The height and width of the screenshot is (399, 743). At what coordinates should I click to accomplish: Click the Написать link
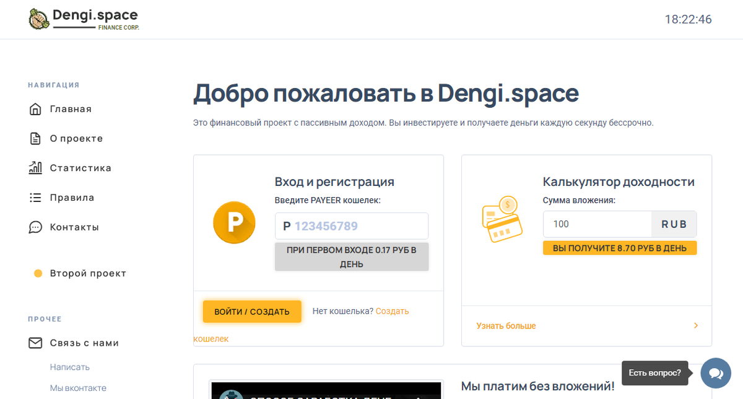pos(70,367)
